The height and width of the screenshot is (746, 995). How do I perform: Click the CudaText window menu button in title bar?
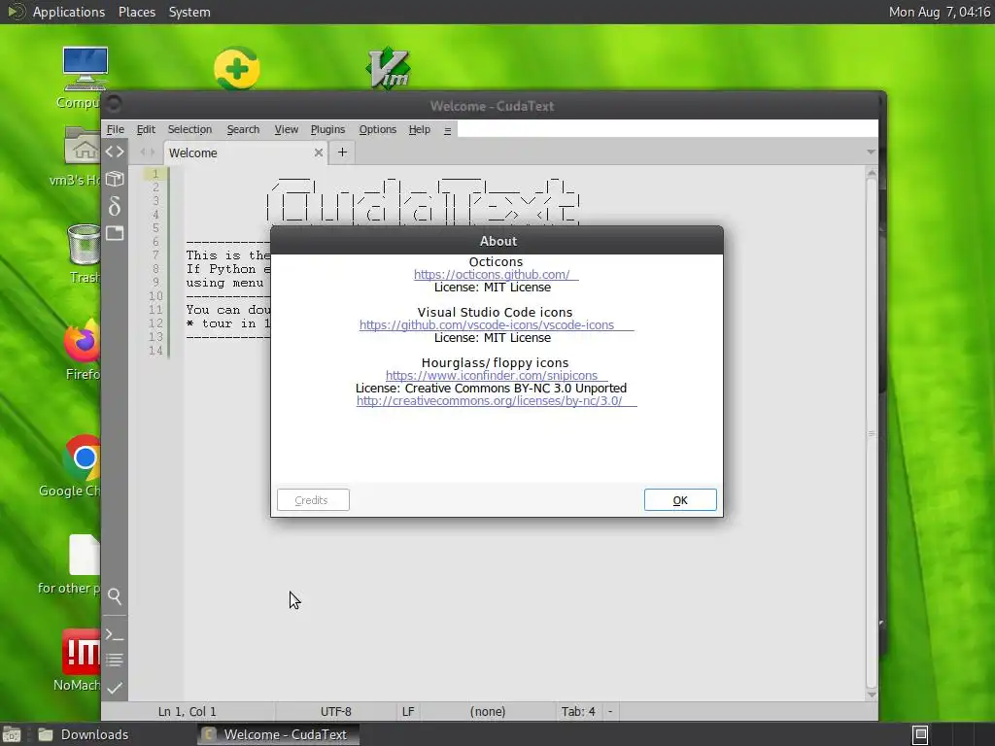coord(115,105)
